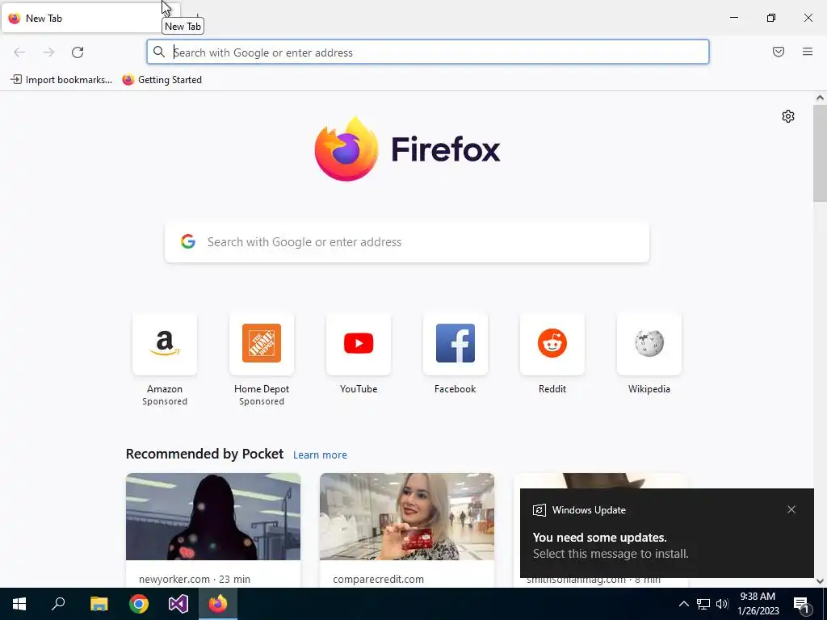Click the Firefox logo on the page
827x620 pixels.
tap(407, 149)
